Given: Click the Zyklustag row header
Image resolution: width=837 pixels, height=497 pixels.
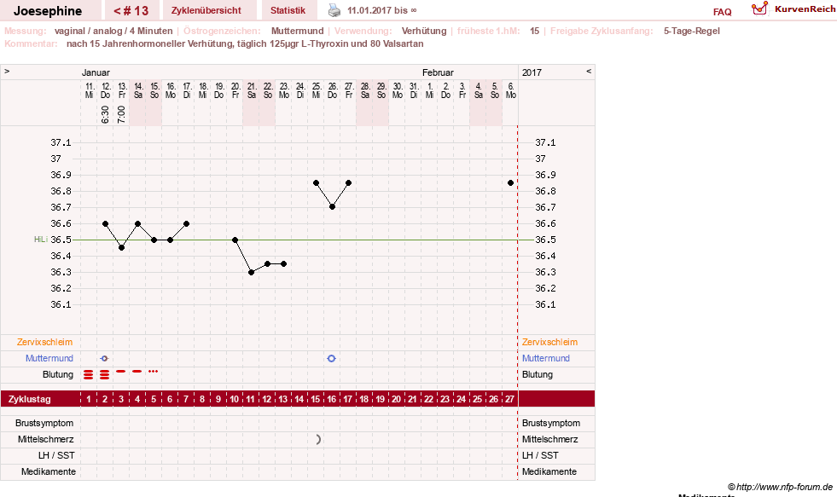Looking at the screenshot, I should pyautogui.click(x=29, y=399).
